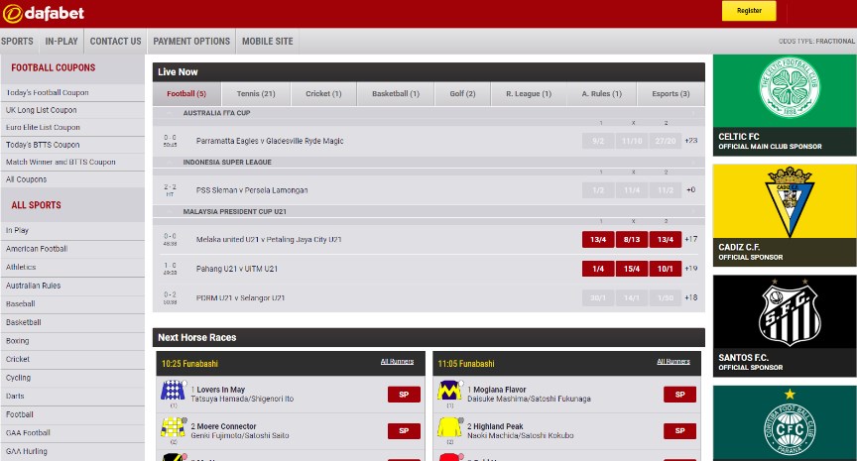Open PSS Sleman v Persela Lamongan match

point(252,190)
